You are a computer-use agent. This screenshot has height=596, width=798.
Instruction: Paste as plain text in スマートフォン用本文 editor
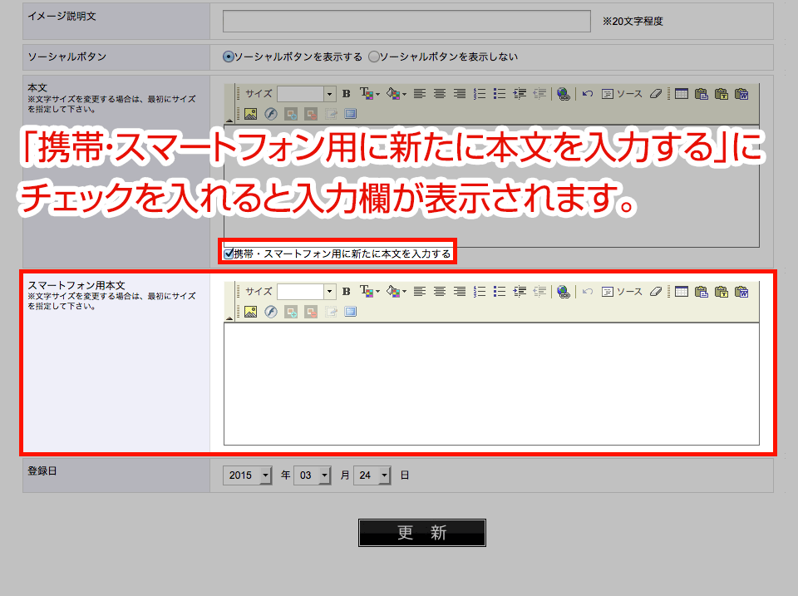[722, 292]
